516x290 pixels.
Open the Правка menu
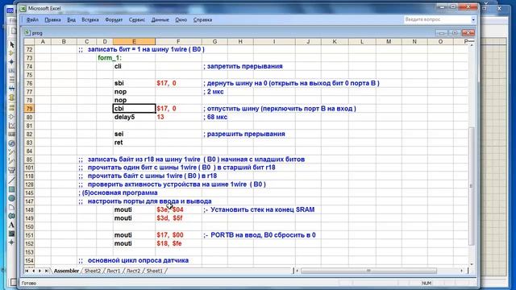coord(52,19)
